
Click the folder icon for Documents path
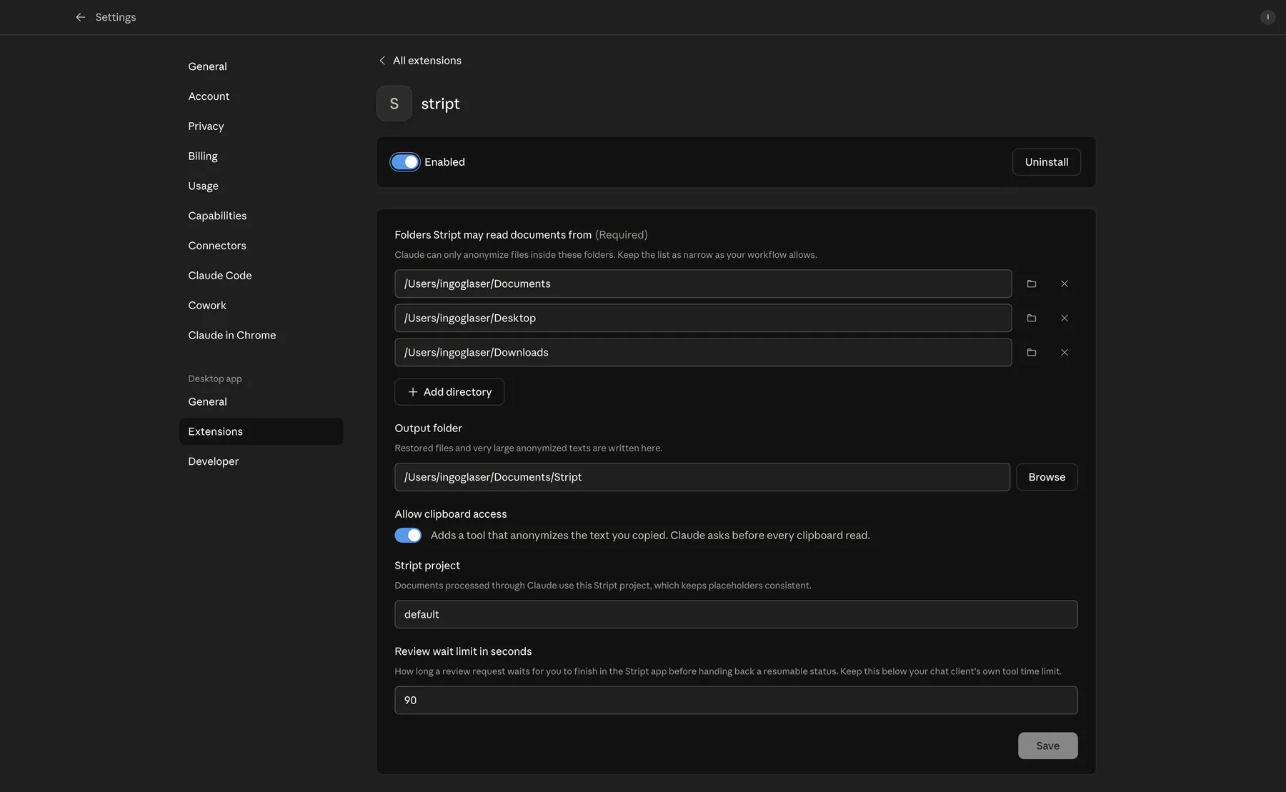pyautogui.click(x=1031, y=284)
